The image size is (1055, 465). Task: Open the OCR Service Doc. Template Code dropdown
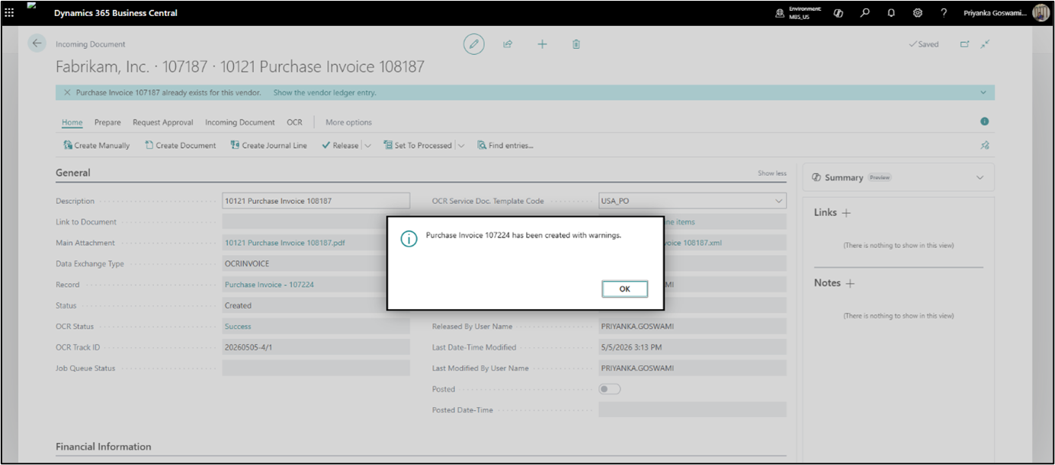[778, 202]
